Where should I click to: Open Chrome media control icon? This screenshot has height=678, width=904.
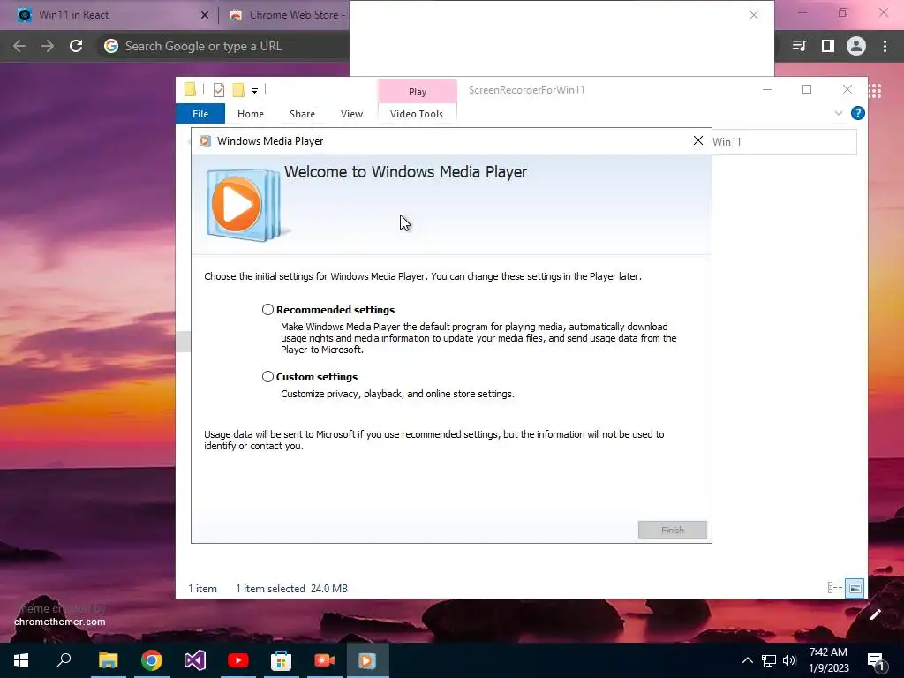tap(799, 46)
